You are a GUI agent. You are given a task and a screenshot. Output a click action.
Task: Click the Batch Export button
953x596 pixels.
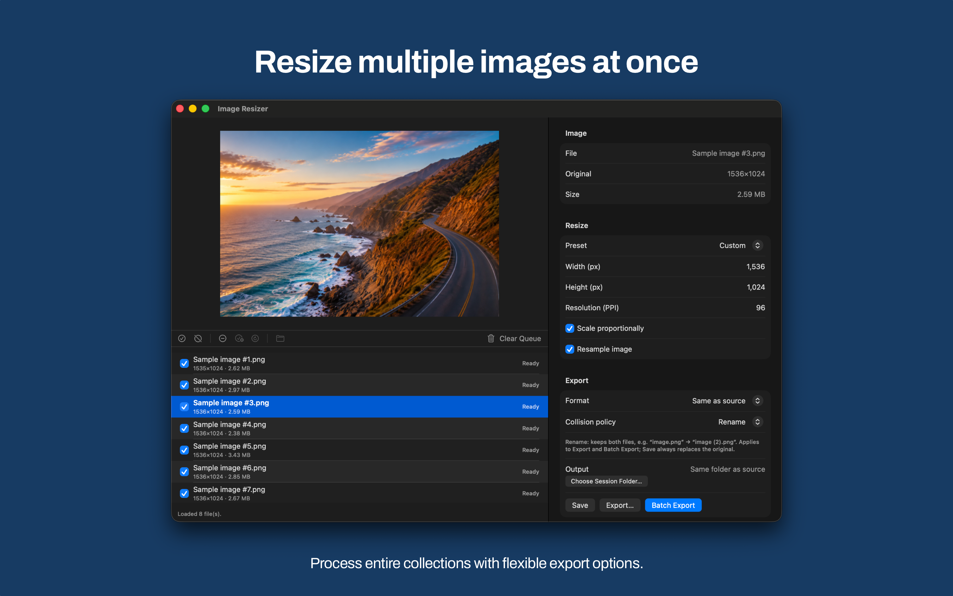pyautogui.click(x=673, y=505)
